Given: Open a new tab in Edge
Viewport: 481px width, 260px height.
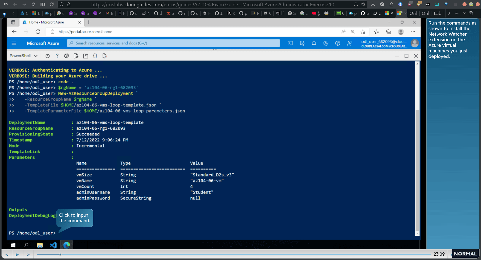Looking at the screenshot, I should pyautogui.click(x=89, y=22).
